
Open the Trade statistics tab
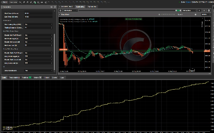[x=14, y=78]
